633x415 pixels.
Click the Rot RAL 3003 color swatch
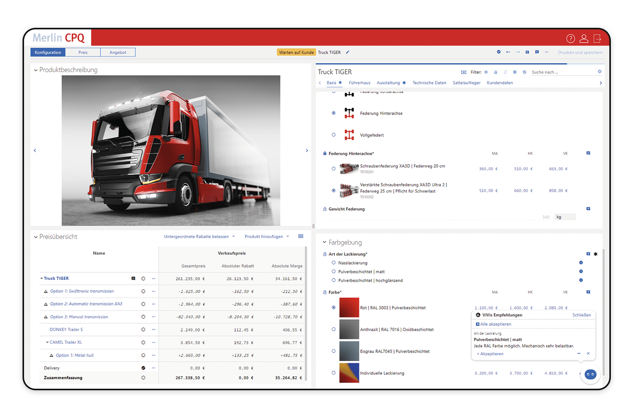(x=349, y=308)
